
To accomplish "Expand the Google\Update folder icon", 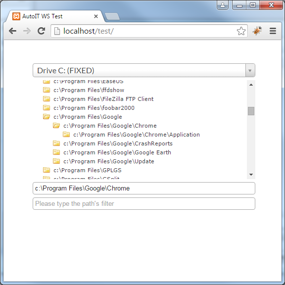I will click(x=56, y=161).
